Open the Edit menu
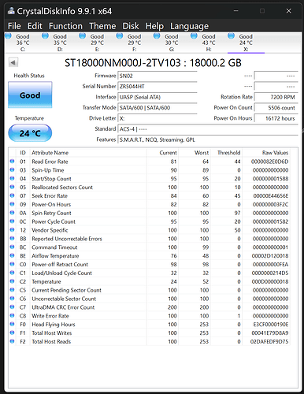Image resolution: width=304 pixels, height=394 pixels. pyautogui.click(x=35, y=26)
